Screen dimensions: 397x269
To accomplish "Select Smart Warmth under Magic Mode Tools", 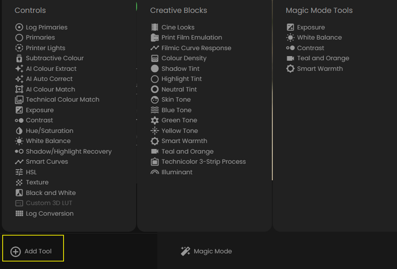I will tap(315, 69).
